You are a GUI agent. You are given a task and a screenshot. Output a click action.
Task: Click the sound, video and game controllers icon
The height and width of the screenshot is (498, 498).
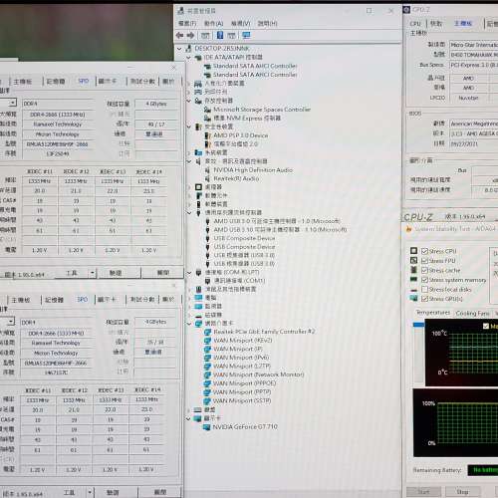(x=198, y=161)
